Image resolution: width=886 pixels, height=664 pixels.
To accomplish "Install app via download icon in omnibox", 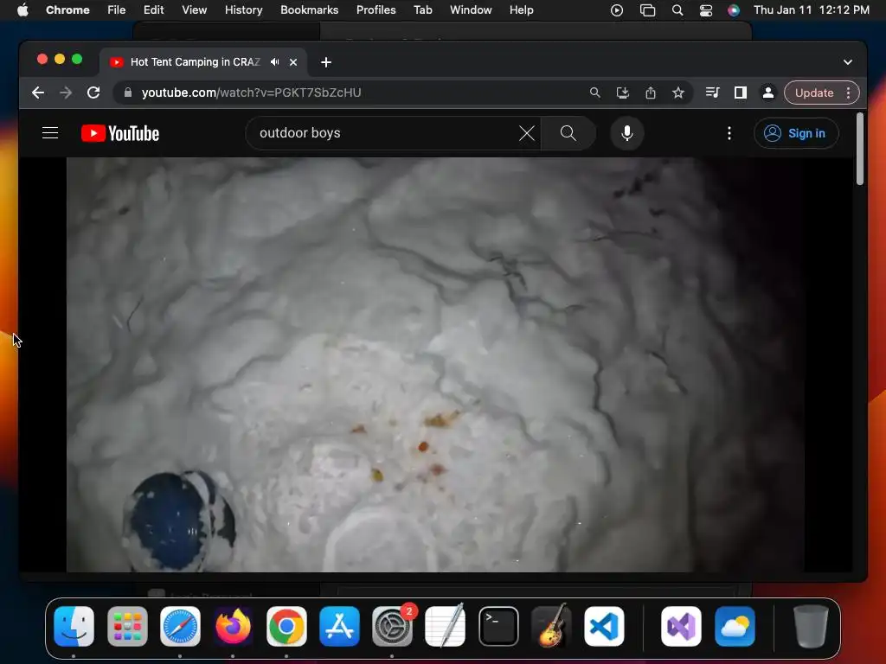I will [623, 93].
